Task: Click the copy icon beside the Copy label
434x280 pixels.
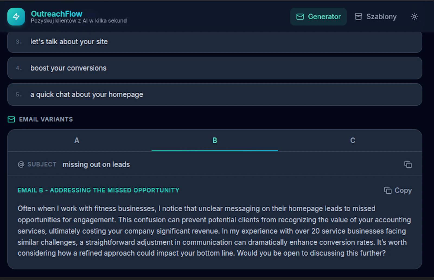Action: point(388,190)
